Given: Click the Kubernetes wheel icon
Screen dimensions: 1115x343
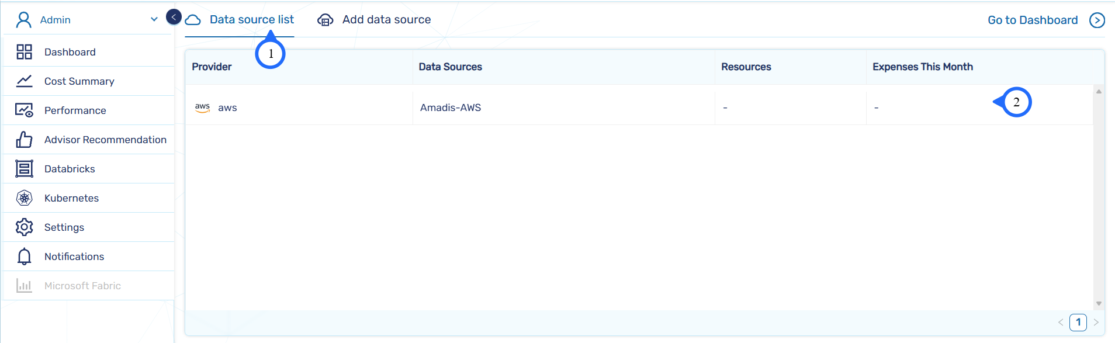Looking at the screenshot, I should [x=24, y=198].
